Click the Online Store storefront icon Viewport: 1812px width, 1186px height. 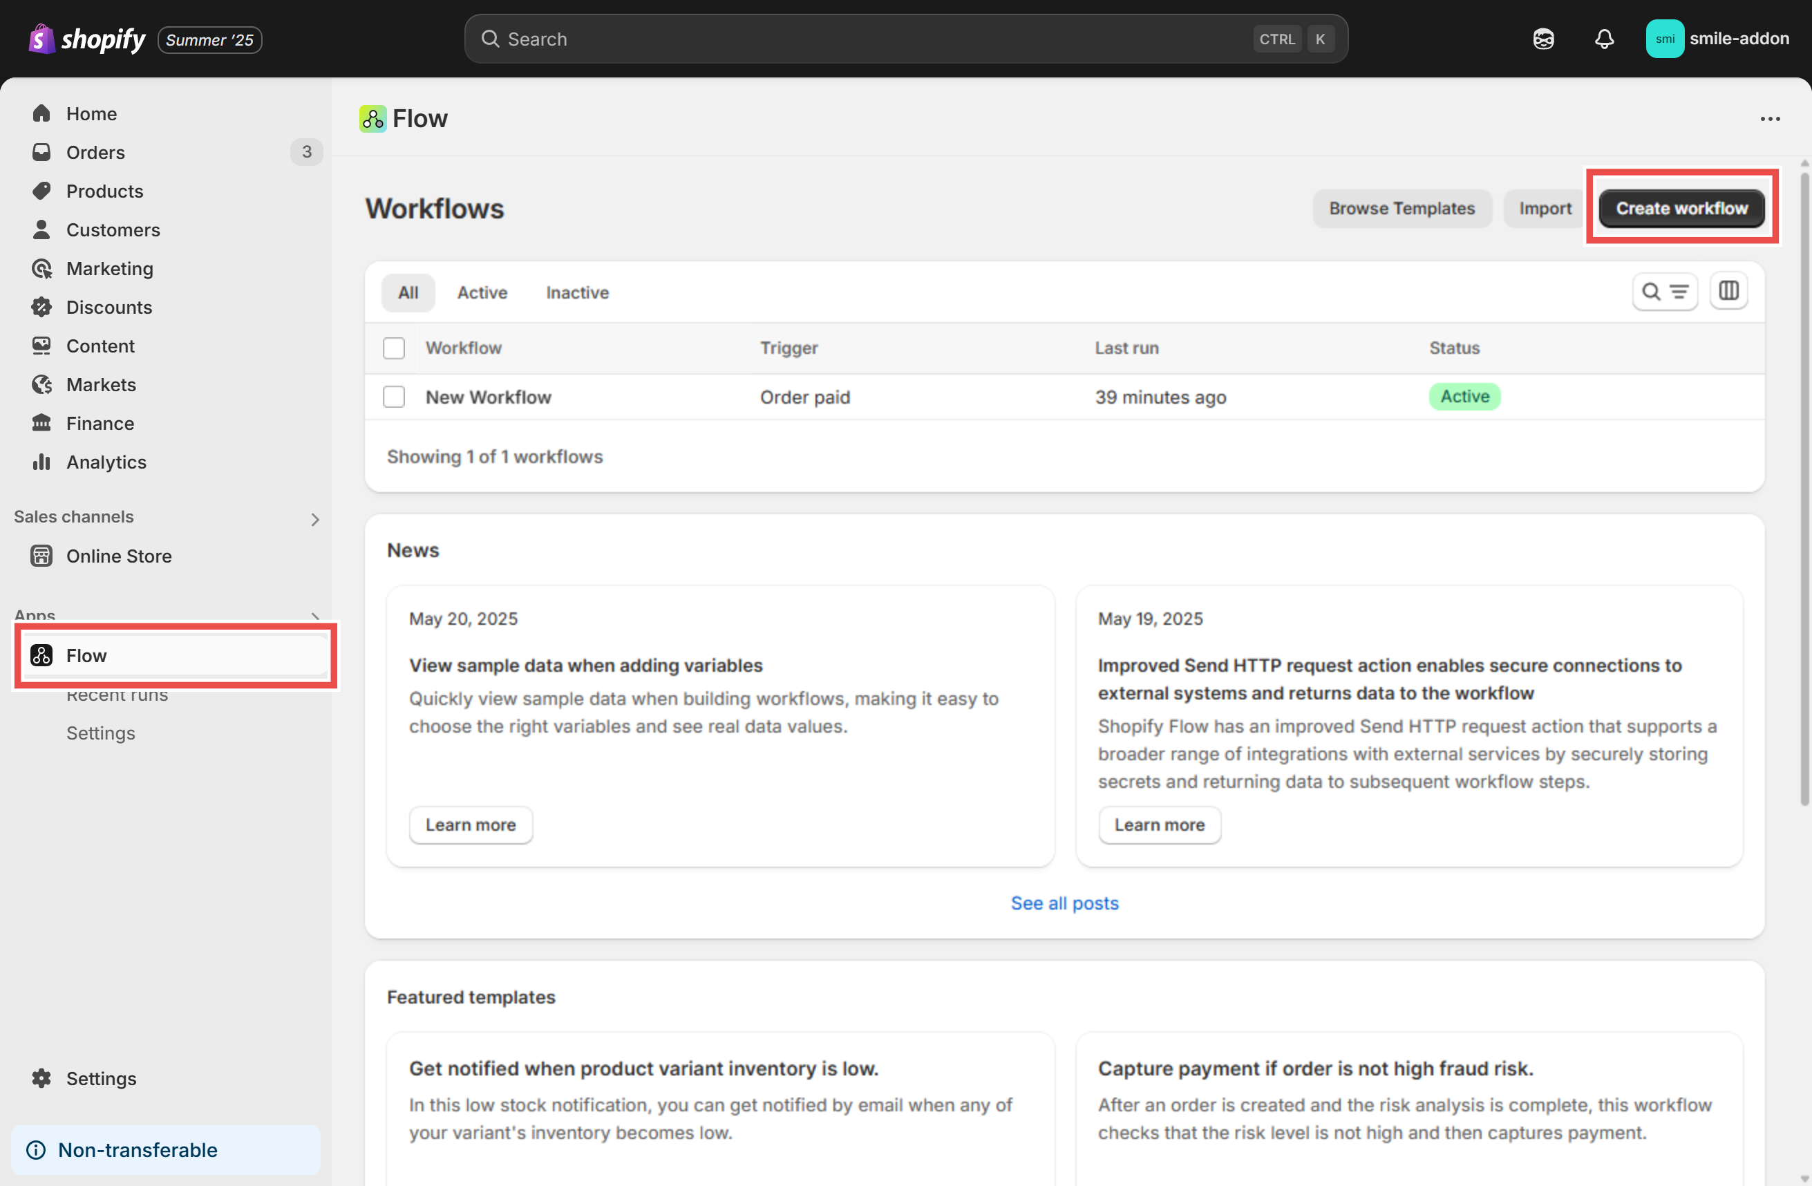pyautogui.click(x=41, y=556)
